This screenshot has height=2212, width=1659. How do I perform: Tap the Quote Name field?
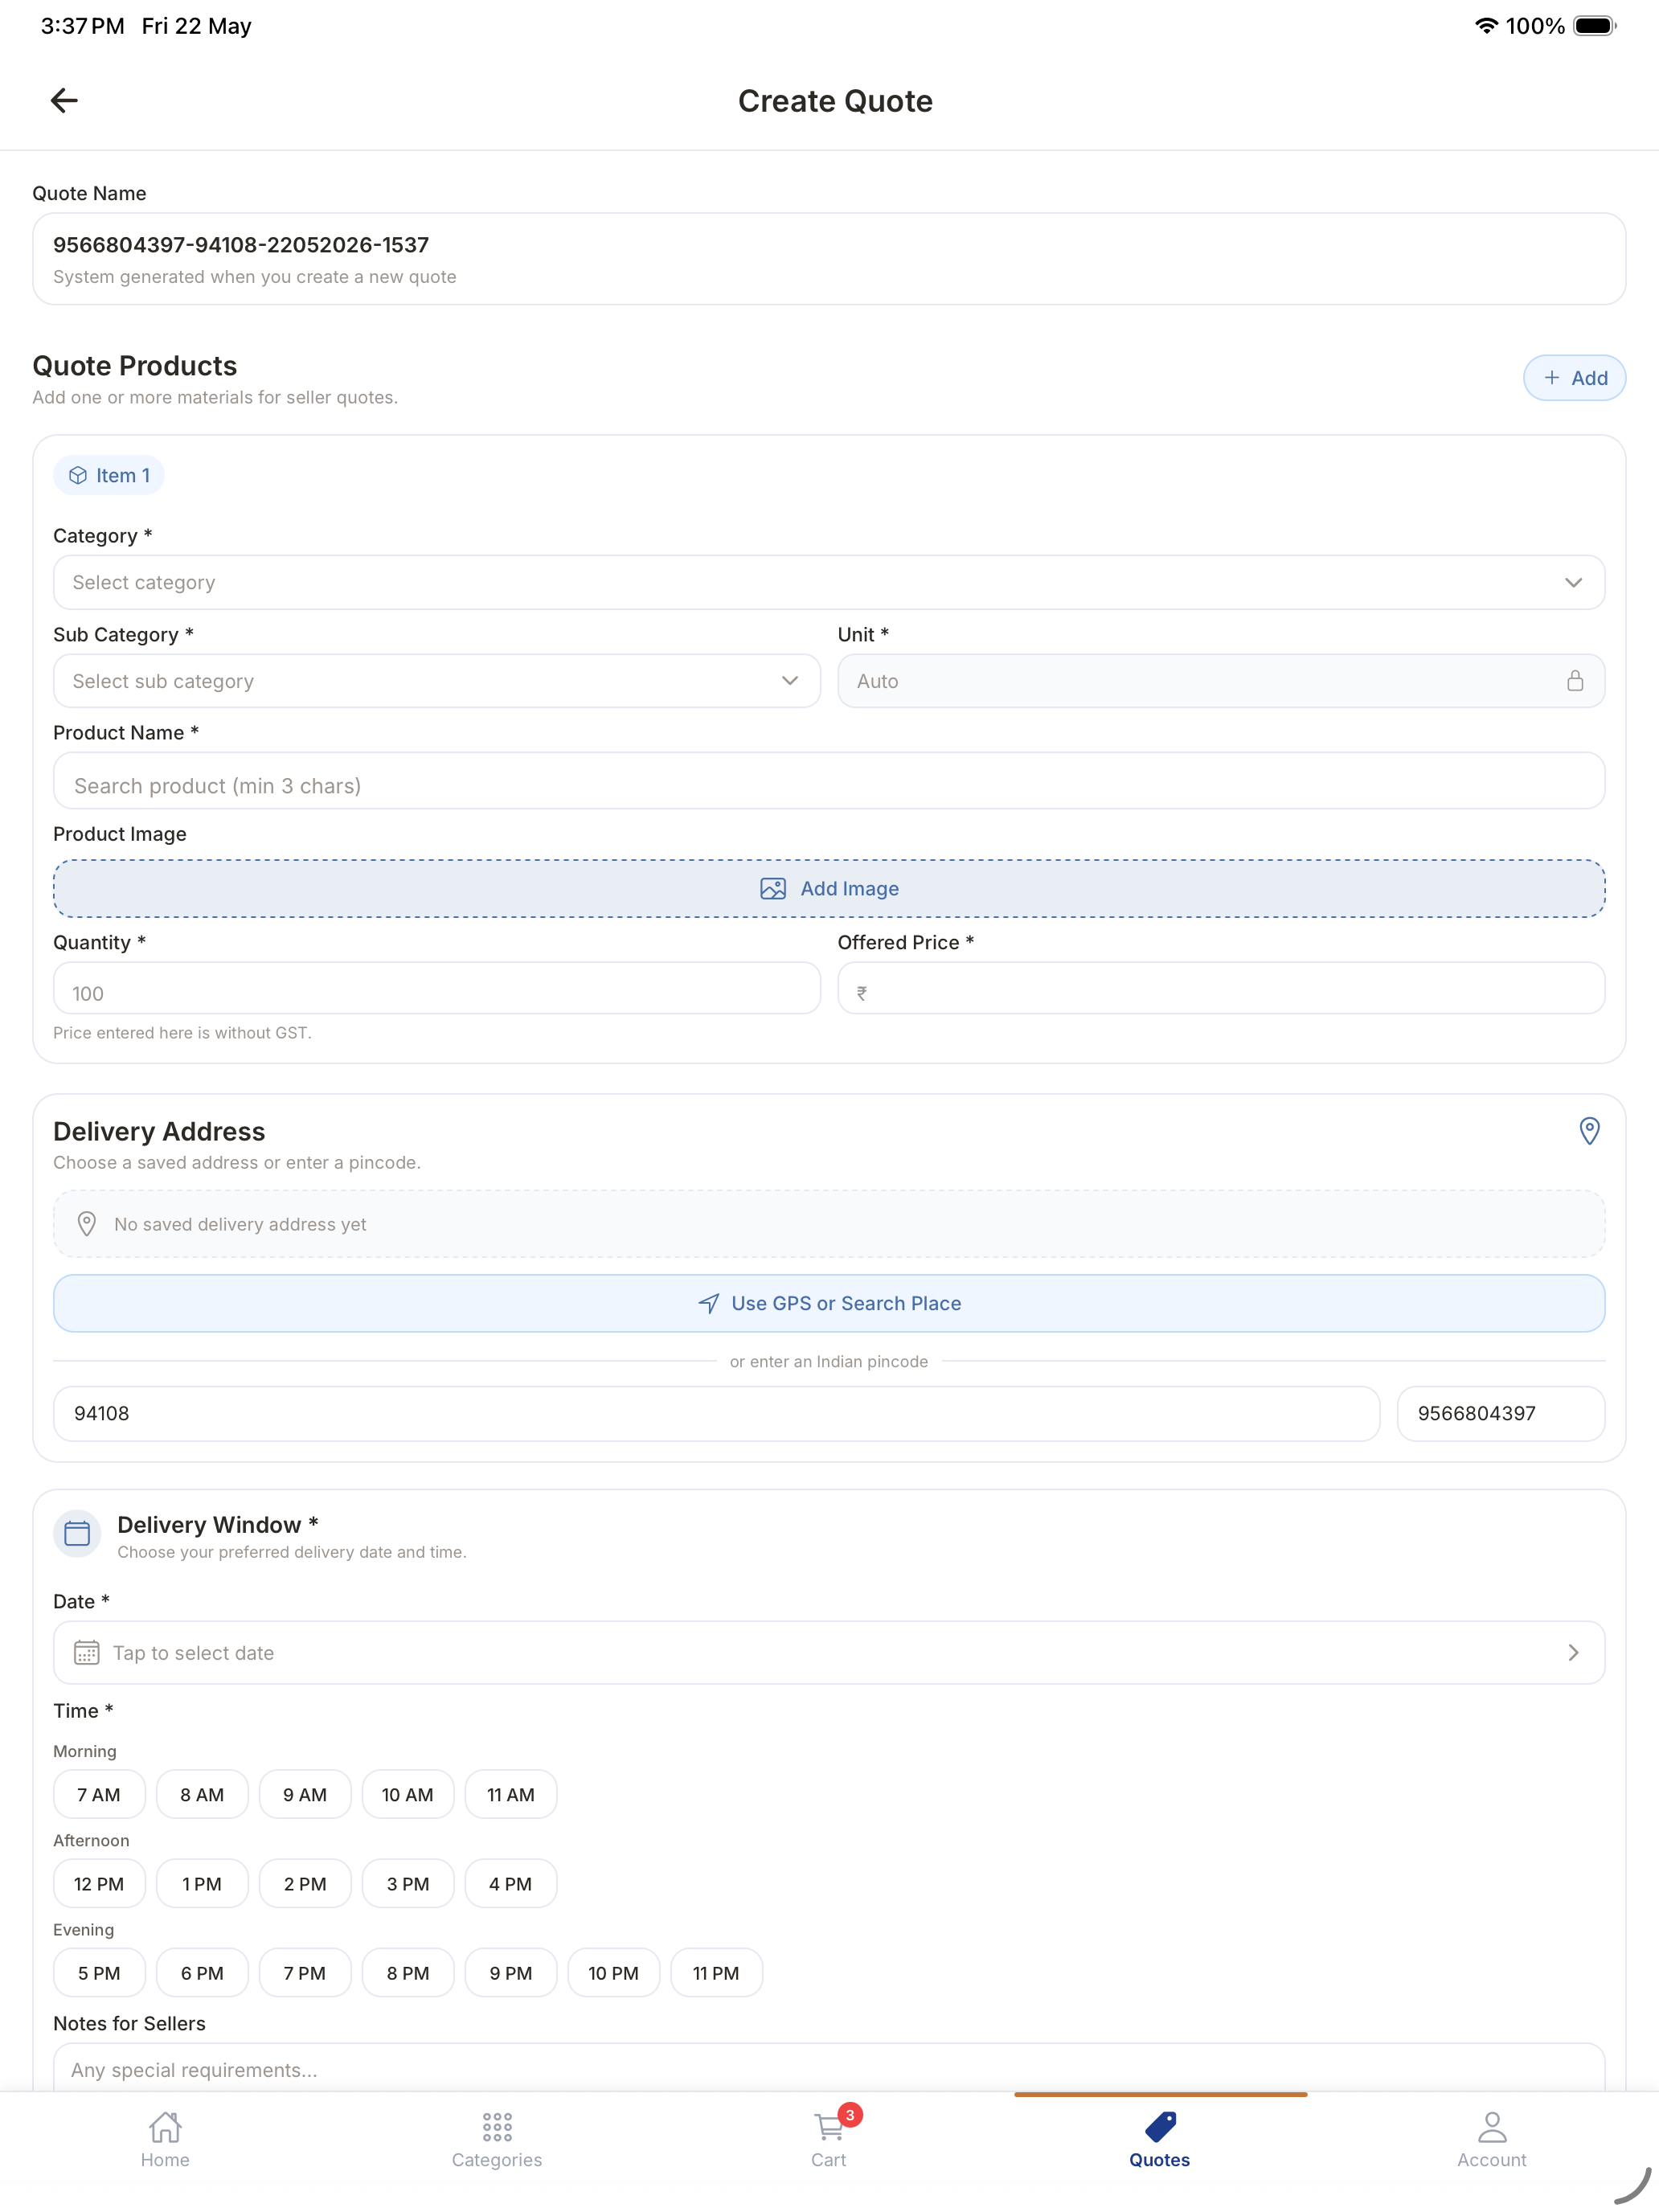(x=829, y=259)
